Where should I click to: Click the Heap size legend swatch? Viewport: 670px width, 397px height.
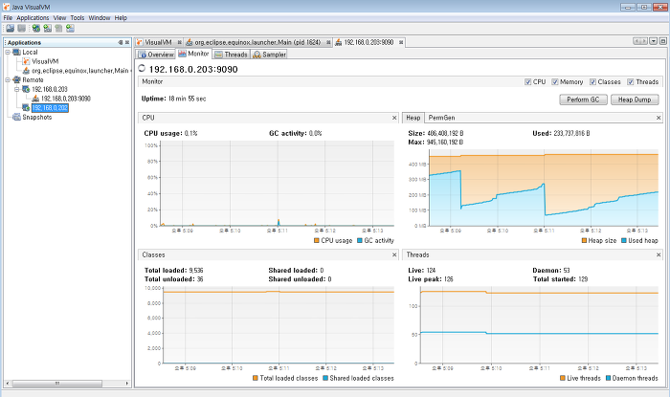click(584, 241)
